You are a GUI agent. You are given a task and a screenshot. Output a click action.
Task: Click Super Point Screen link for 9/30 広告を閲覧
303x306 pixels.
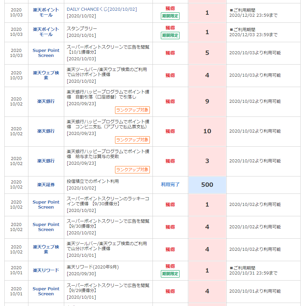pyautogui.click(x=46, y=227)
